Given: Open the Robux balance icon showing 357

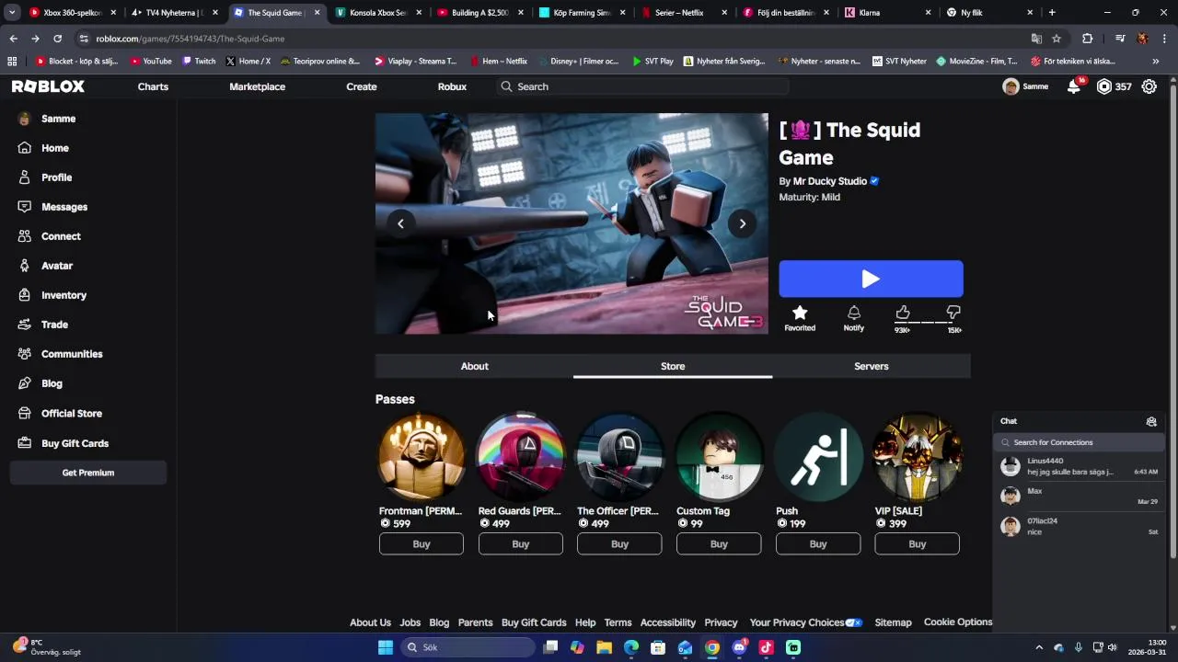Looking at the screenshot, I should [x=1104, y=86].
